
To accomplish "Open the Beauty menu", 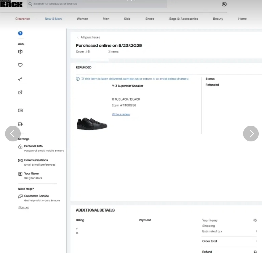I will click(x=218, y=19).
